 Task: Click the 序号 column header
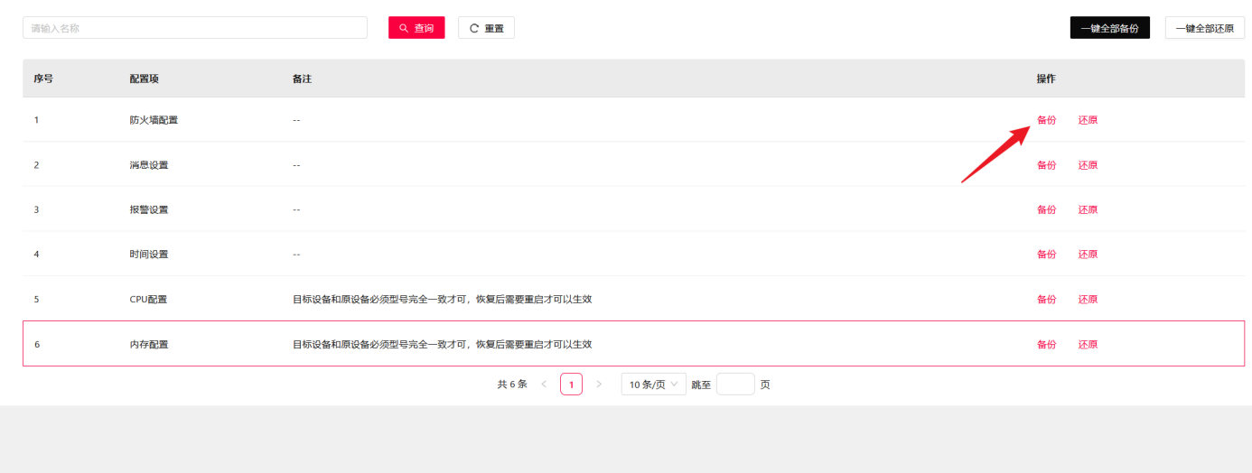[x=43, y=79]
